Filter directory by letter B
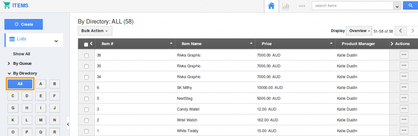Screen dimensions: 418x136 (x=55, y=84)
